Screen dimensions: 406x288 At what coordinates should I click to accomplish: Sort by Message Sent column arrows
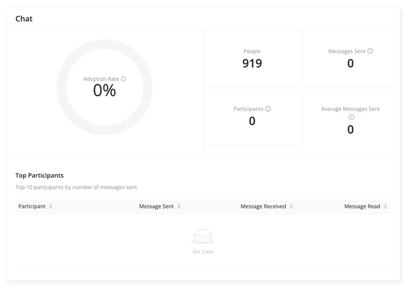[x=179, y=207]
